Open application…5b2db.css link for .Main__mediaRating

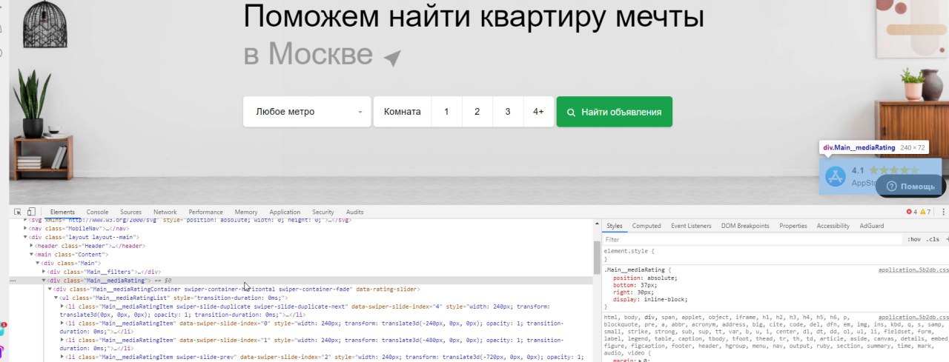click(x=913, y=270)
